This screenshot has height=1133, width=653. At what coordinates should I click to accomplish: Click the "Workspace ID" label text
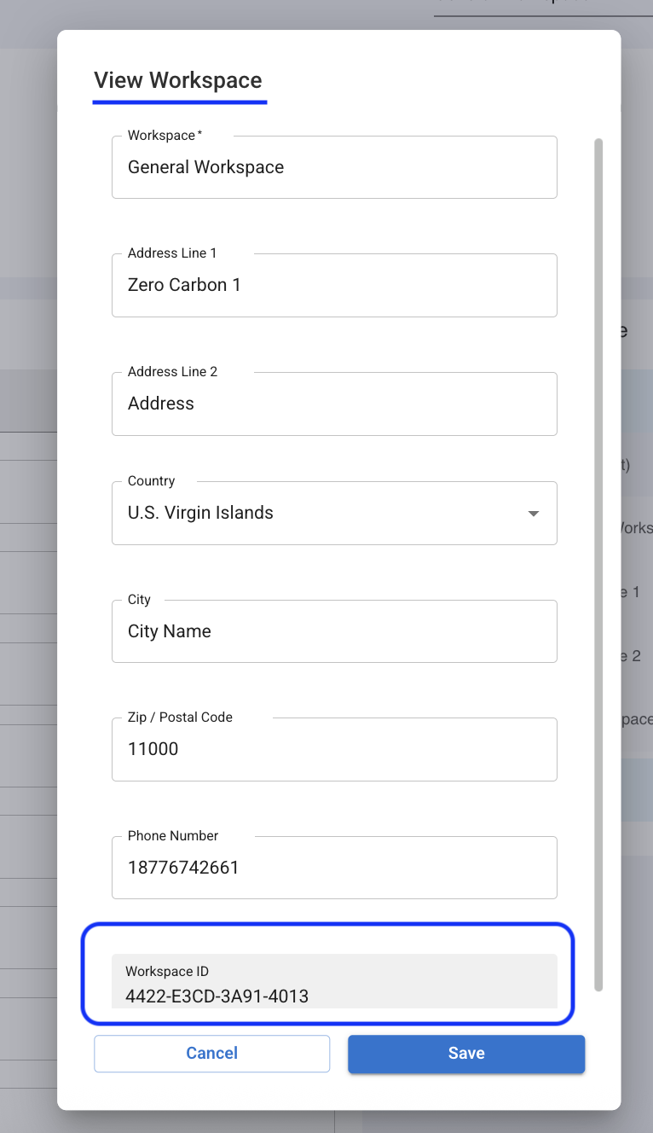(167, 971)
